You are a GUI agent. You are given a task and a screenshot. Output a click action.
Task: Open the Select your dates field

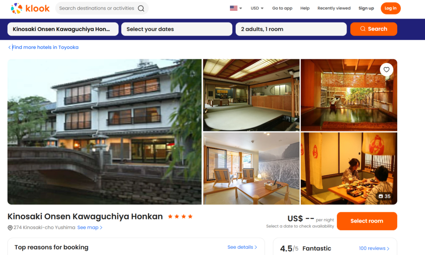click(176, 29)
